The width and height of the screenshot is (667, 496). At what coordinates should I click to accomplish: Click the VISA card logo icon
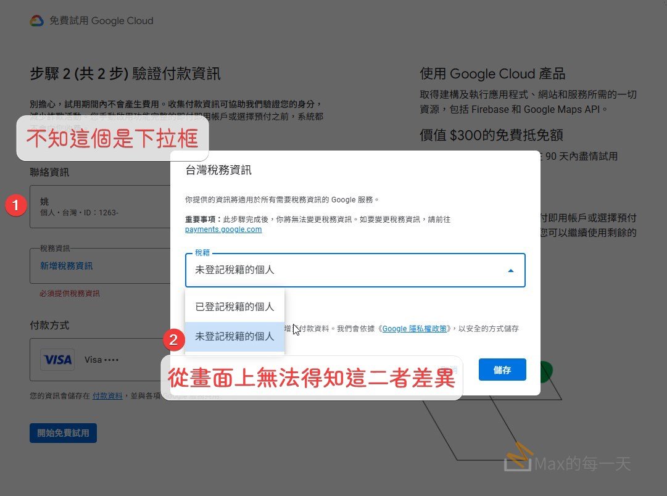coord(57,360)
